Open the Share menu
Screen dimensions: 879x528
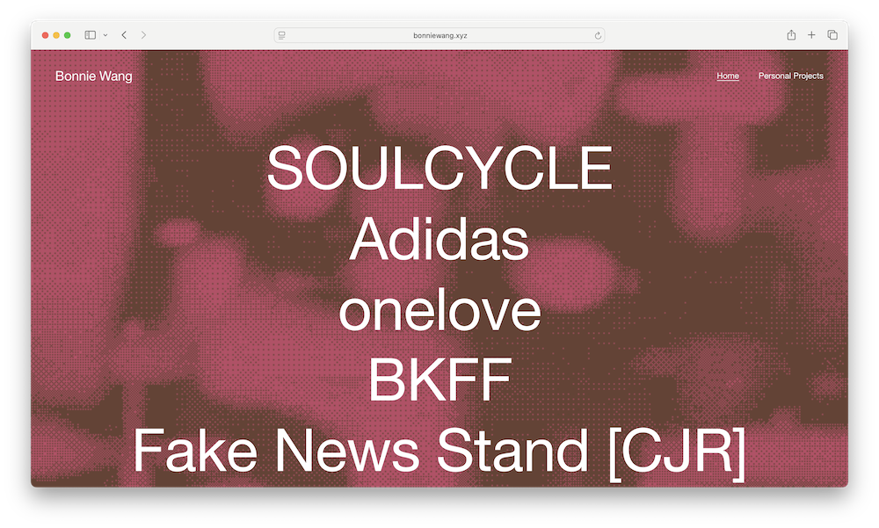click(x=791, y=35)
